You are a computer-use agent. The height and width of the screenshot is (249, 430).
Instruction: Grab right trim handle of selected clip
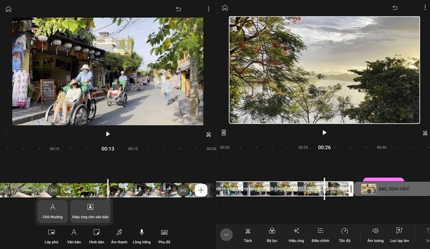coord(351,189)
